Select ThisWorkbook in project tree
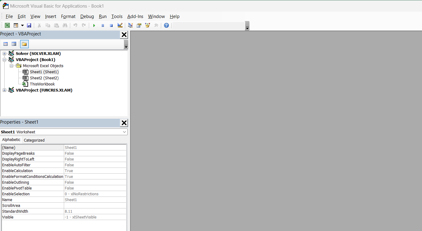422x231 pixels. (x=42, y=84)
